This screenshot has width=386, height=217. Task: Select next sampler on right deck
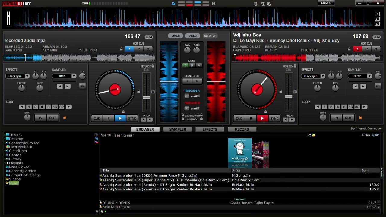363,86
